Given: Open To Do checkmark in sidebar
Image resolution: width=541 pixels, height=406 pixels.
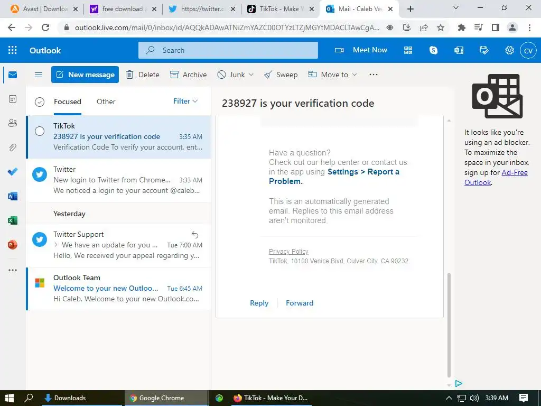Looking at the screenshot, I should click(x=13, y=172).
